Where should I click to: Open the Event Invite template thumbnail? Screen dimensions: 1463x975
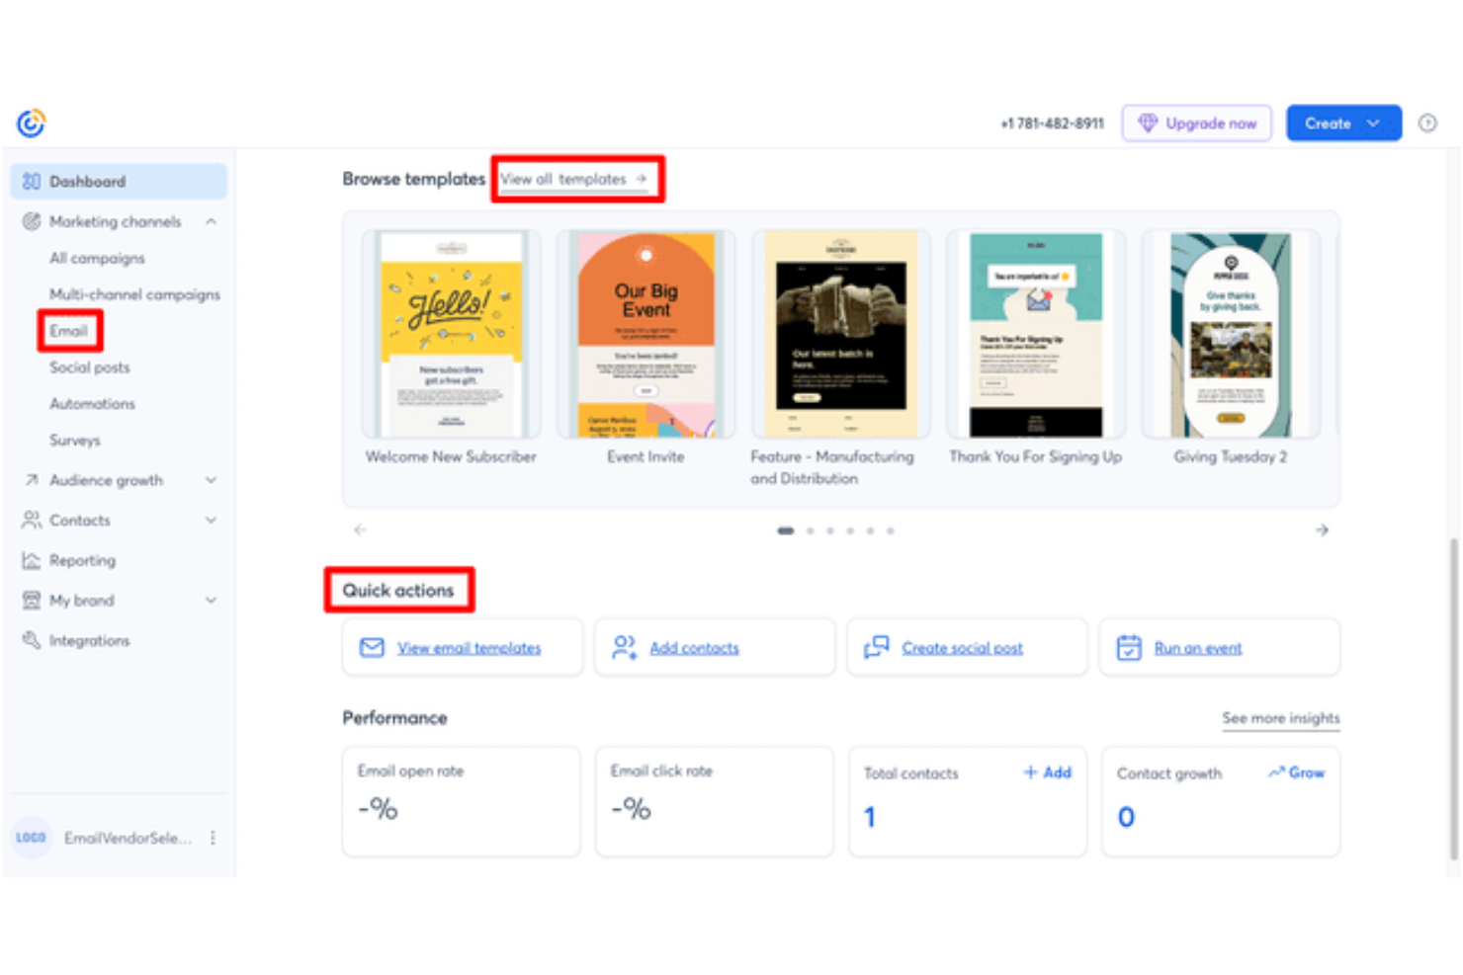[x=645, y=333]
